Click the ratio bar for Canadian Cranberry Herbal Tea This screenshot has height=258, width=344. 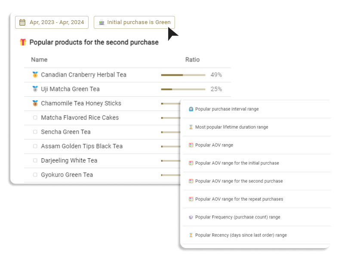183,75
